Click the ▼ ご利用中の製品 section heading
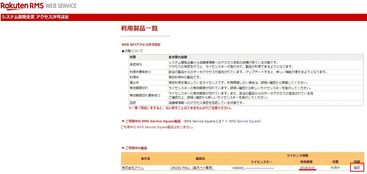Screen dimensions: 367x174 pos(134,148)
